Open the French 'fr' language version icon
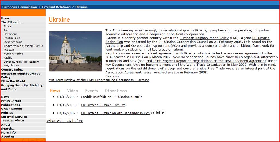Viewport: 280px width, 142px height. tap(158, 112)
